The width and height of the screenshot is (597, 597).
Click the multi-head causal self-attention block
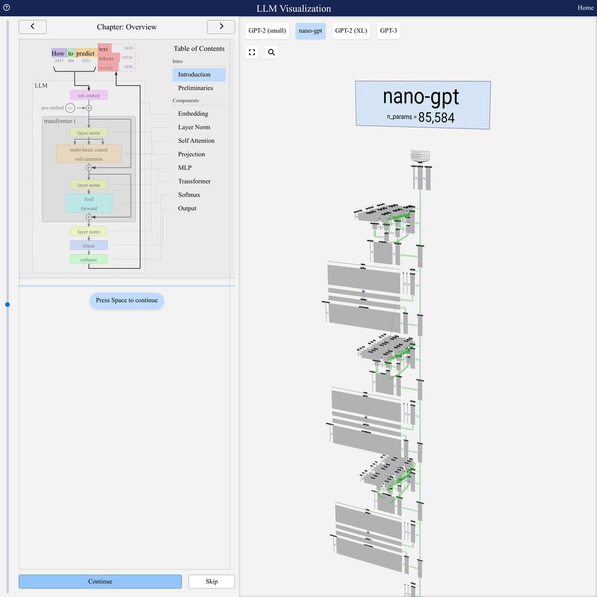89,154
